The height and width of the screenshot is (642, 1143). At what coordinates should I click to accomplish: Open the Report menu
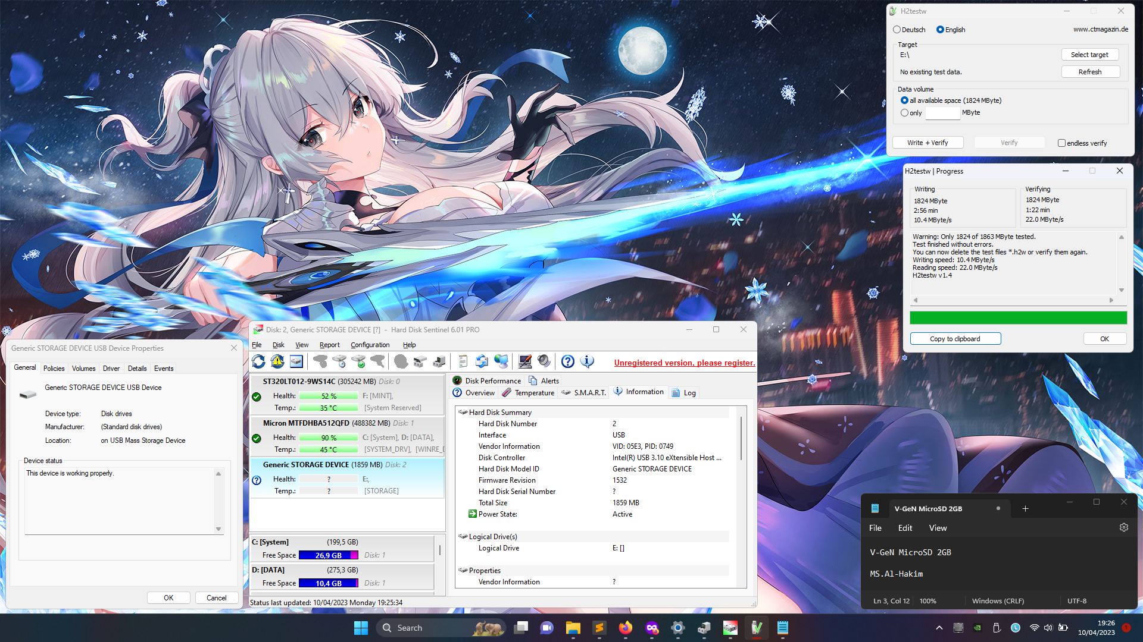pyautogui.click(x=329, y=345)
